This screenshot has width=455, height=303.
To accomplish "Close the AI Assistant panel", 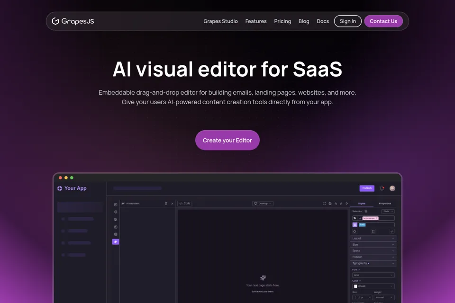I will click(173, 204).
